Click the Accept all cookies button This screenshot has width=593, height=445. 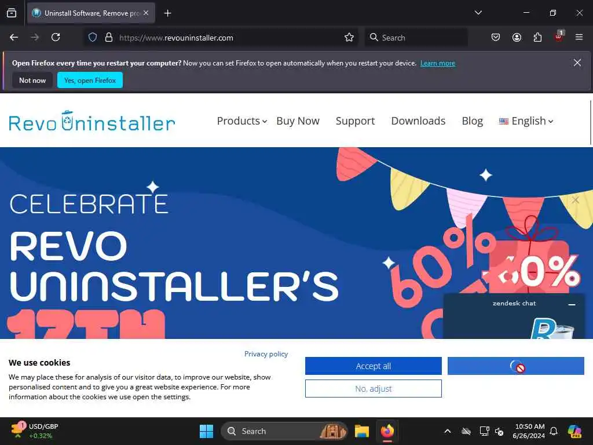[x=374, y=366]
